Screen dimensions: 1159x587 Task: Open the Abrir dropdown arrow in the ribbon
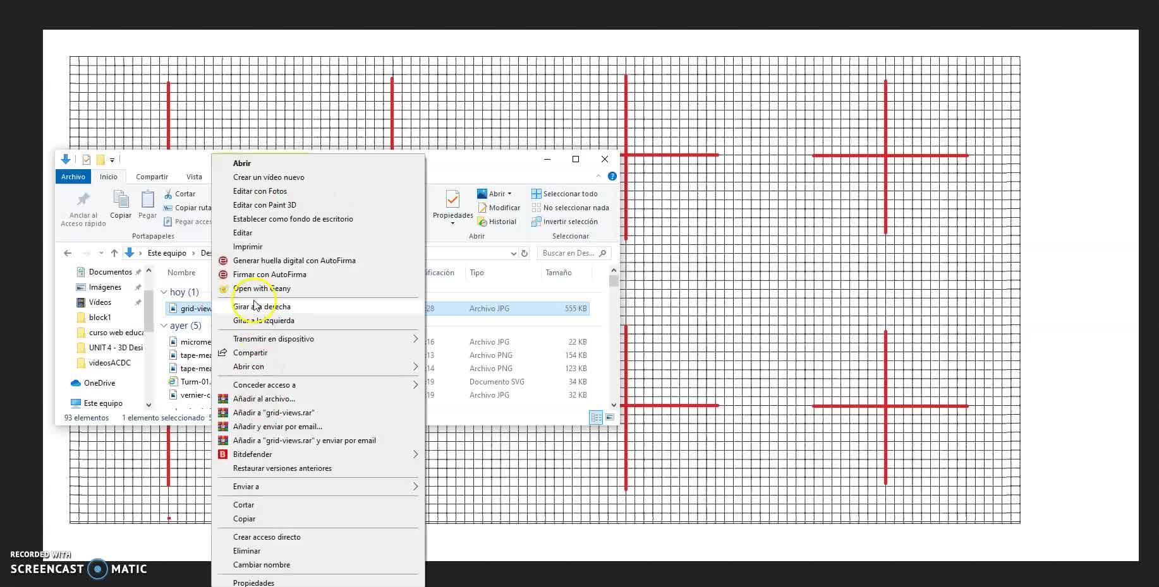(x=509, y=194)
